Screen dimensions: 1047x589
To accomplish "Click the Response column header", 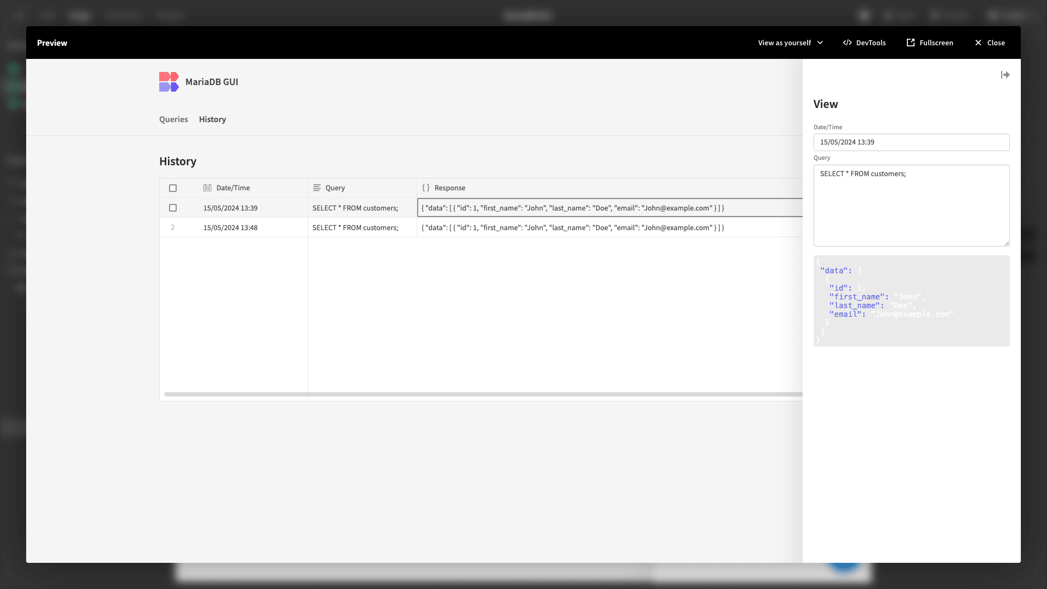I will 610,188.
